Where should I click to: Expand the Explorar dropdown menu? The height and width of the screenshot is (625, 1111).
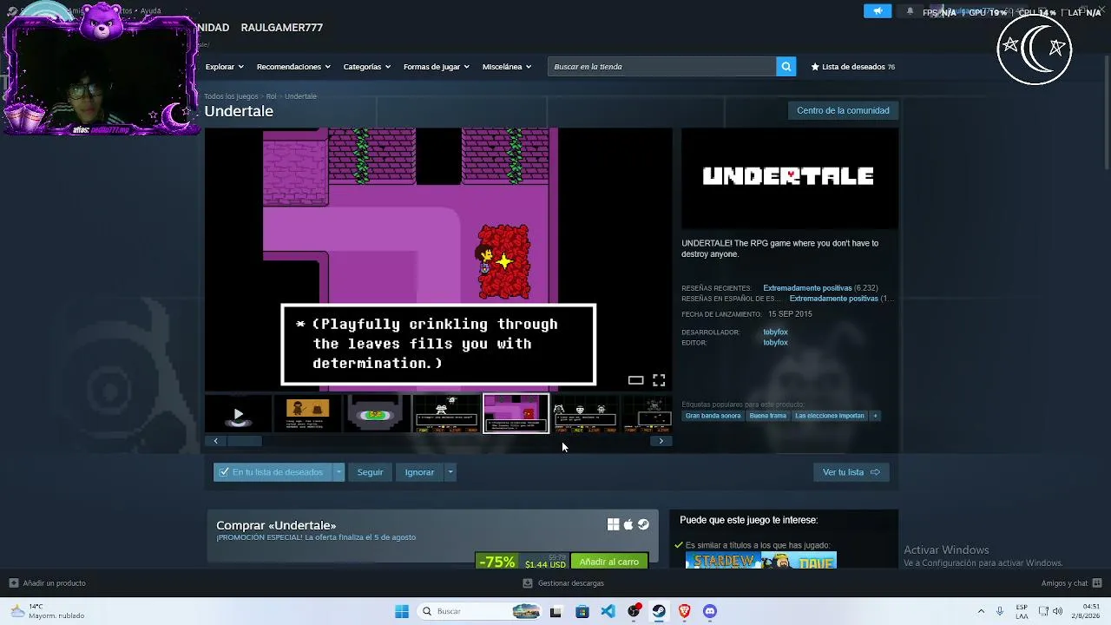pyautogui.click(x=224, y=67)
